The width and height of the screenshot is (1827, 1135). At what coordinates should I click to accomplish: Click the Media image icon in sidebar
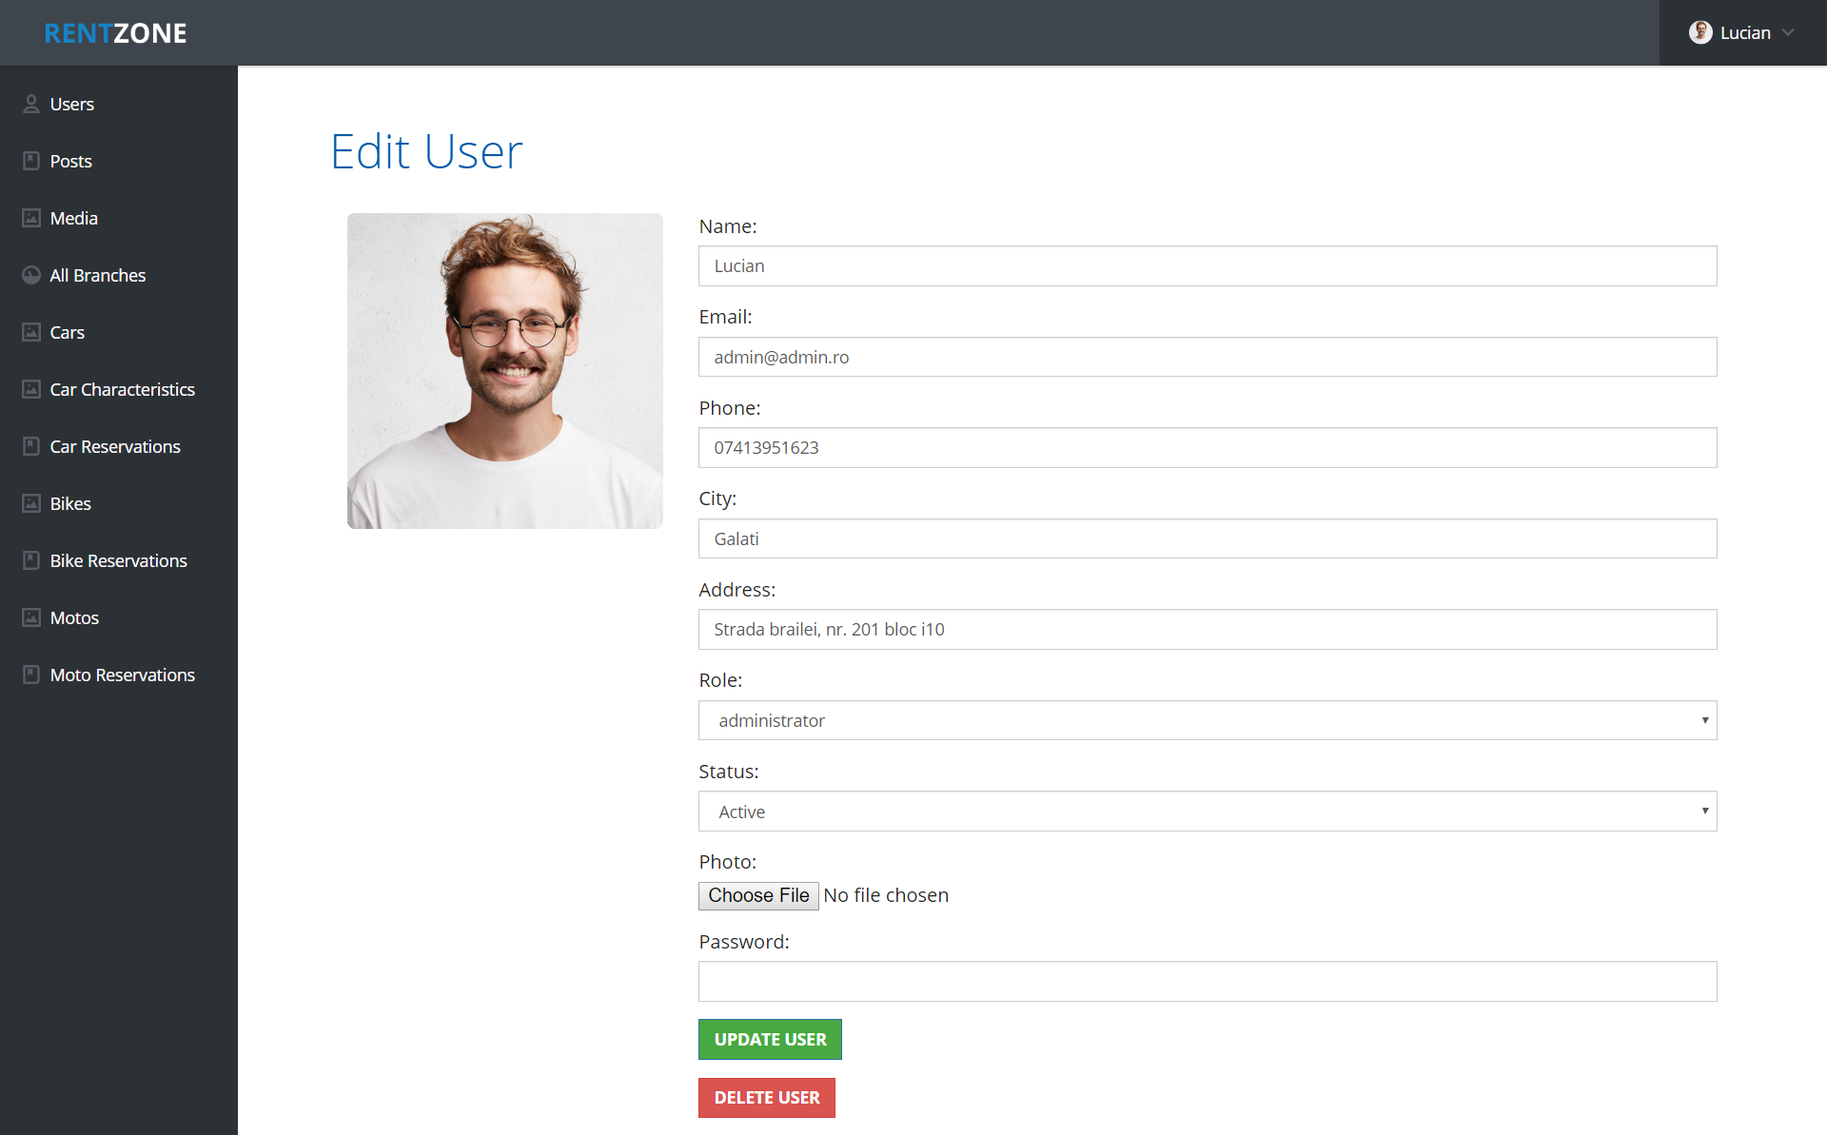coord(31,218)
